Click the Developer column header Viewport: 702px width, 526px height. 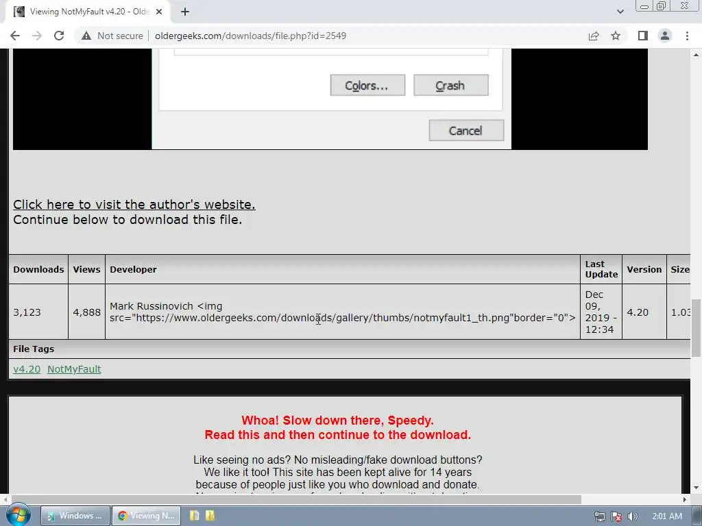pos(343,269)
